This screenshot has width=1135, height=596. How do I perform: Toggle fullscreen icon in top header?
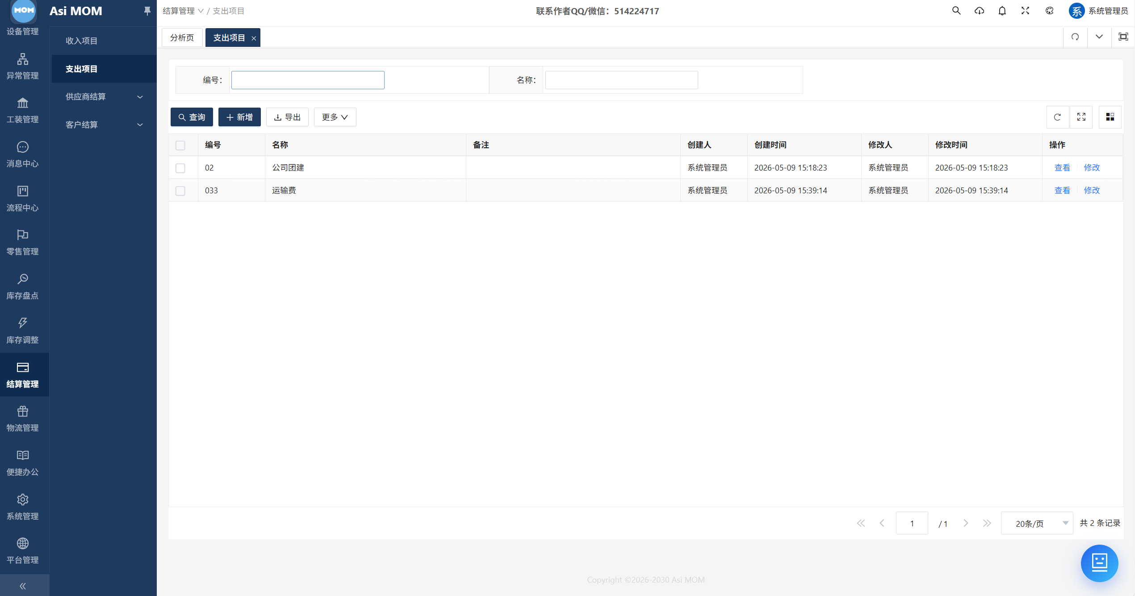pos(1026,11)
